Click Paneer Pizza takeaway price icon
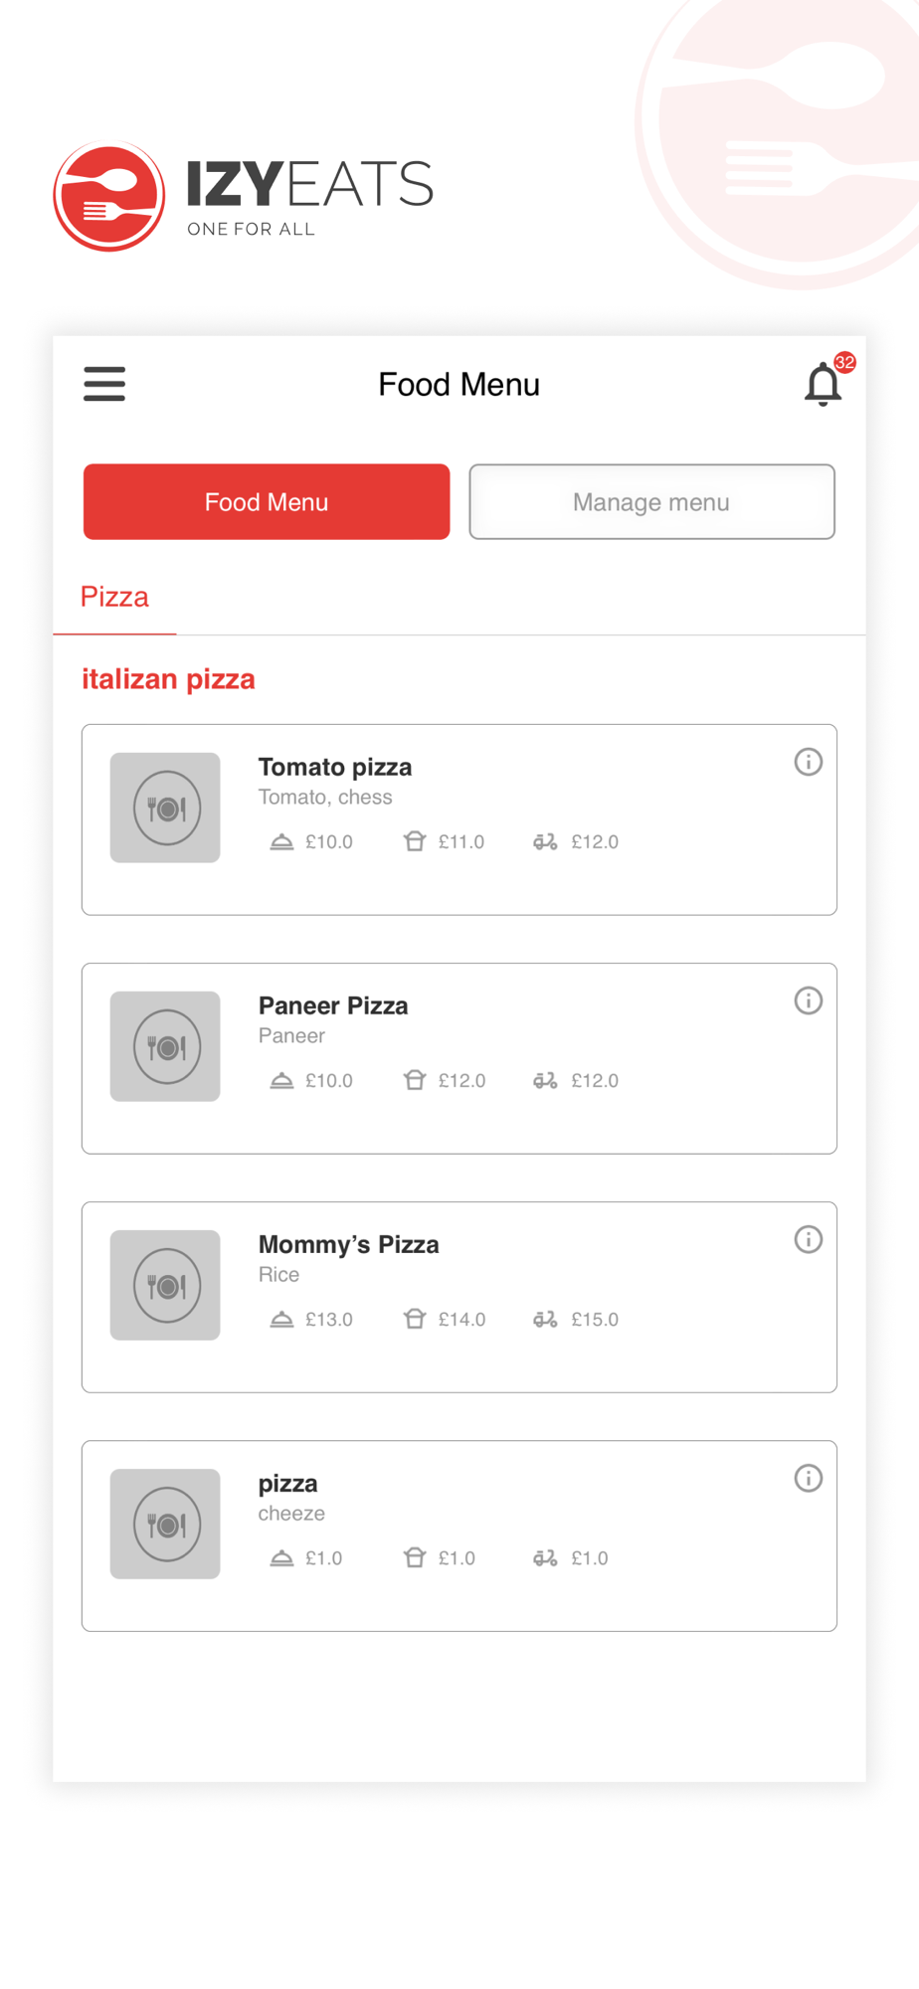This screenshot has width=919, height=1989. pos(415,1081)
